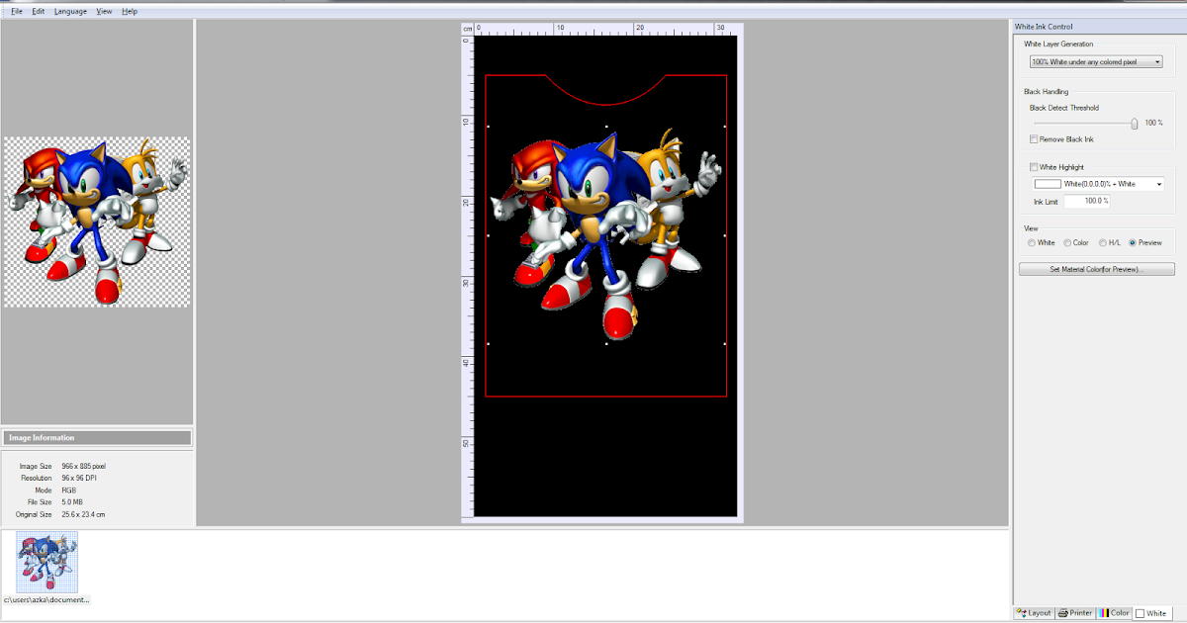
Task: Click the 'cm' unit label on the ruler
Action: [468, 29]
